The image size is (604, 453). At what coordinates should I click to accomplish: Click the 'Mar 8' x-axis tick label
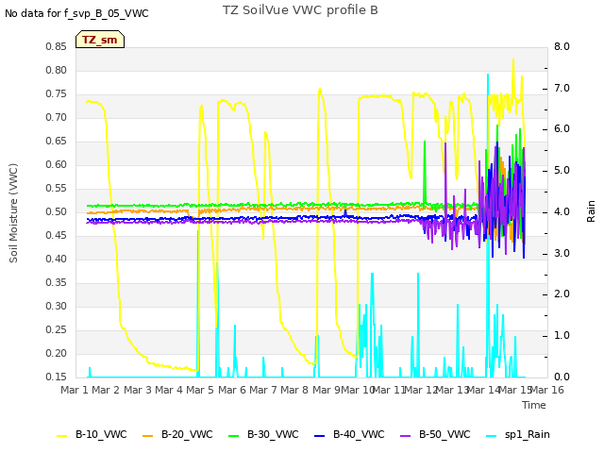[294, 390]
